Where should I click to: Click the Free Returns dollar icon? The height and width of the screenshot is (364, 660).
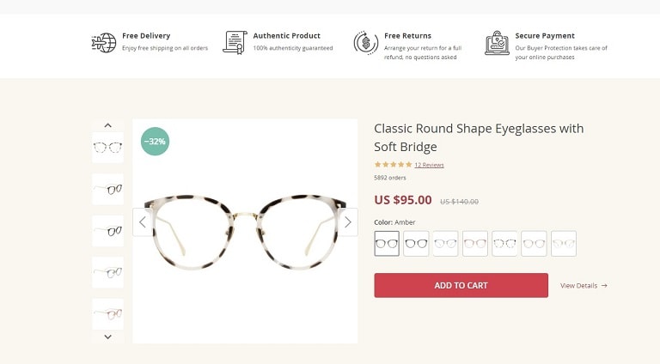[x=366, y=42]
